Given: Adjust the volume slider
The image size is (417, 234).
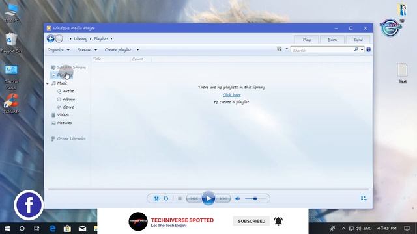Looking at the screenshot, I should point(255,198).
